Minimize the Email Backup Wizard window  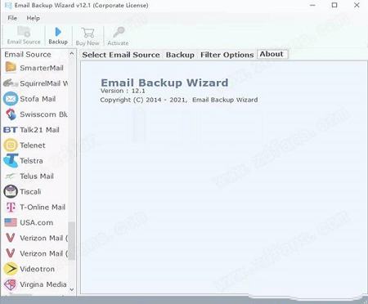tap(312, 5)
